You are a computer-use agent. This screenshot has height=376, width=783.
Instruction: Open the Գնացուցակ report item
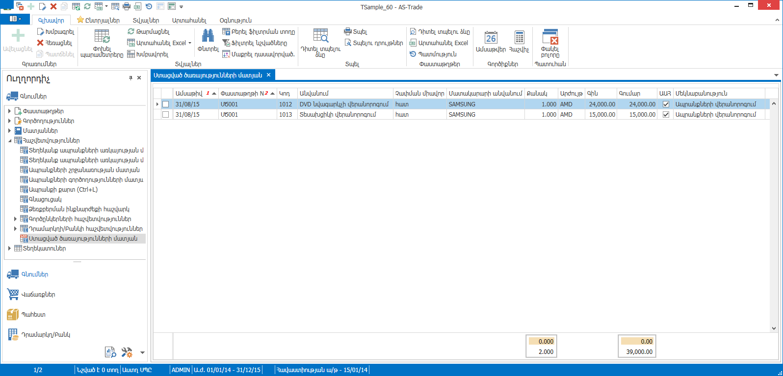(45, 200)
